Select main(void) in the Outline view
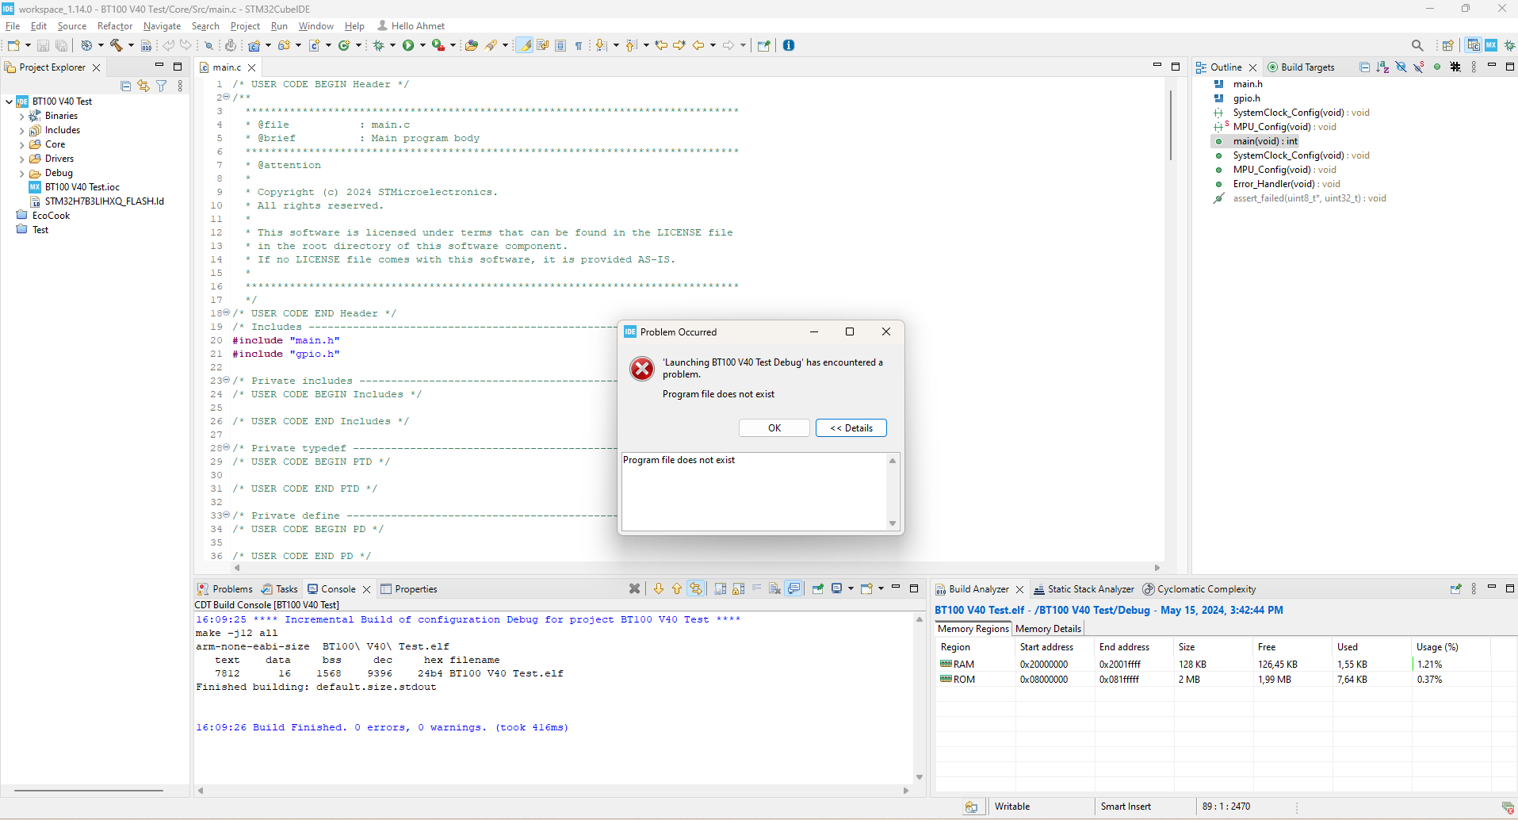 (1265, 141)
